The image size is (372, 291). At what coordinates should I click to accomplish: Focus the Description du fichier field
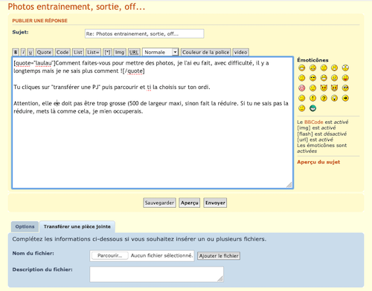coord(156,274)
